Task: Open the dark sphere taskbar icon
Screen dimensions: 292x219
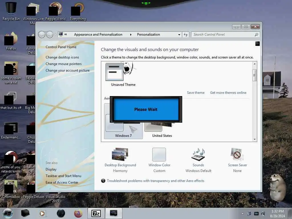Action: pyautogui.click(x=61, y=213)
